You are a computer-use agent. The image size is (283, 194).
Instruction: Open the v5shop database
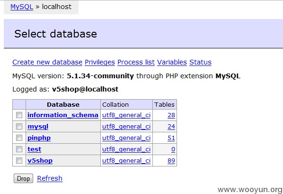(x=40, y=160)
